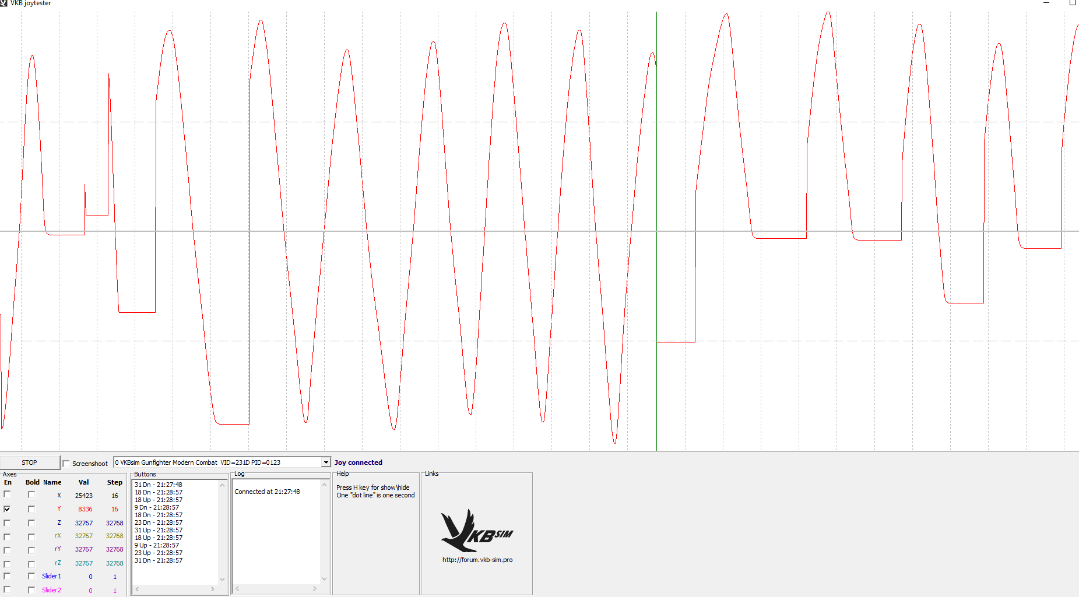Select the '9 Dn - 21:28:57' button entry

click(157, 507)
